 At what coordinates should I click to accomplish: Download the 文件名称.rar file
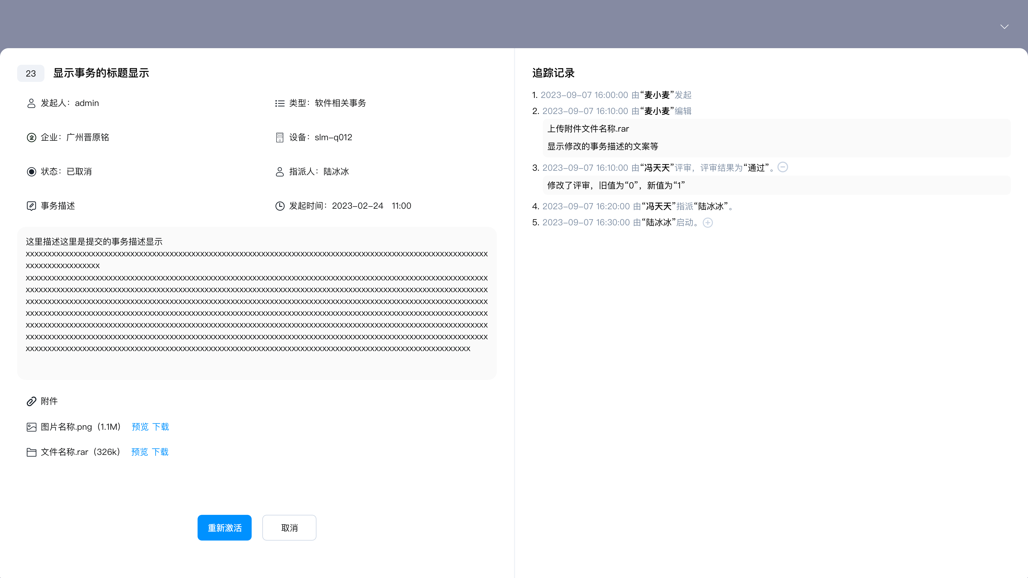[x=160, y=452]
